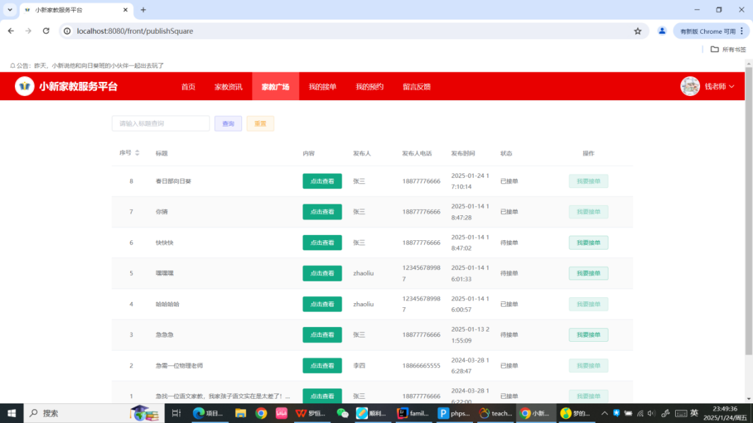Switch to IntelliJ famil... taskbar item
The height and width of the screenshot is (423, 753).
413,413
